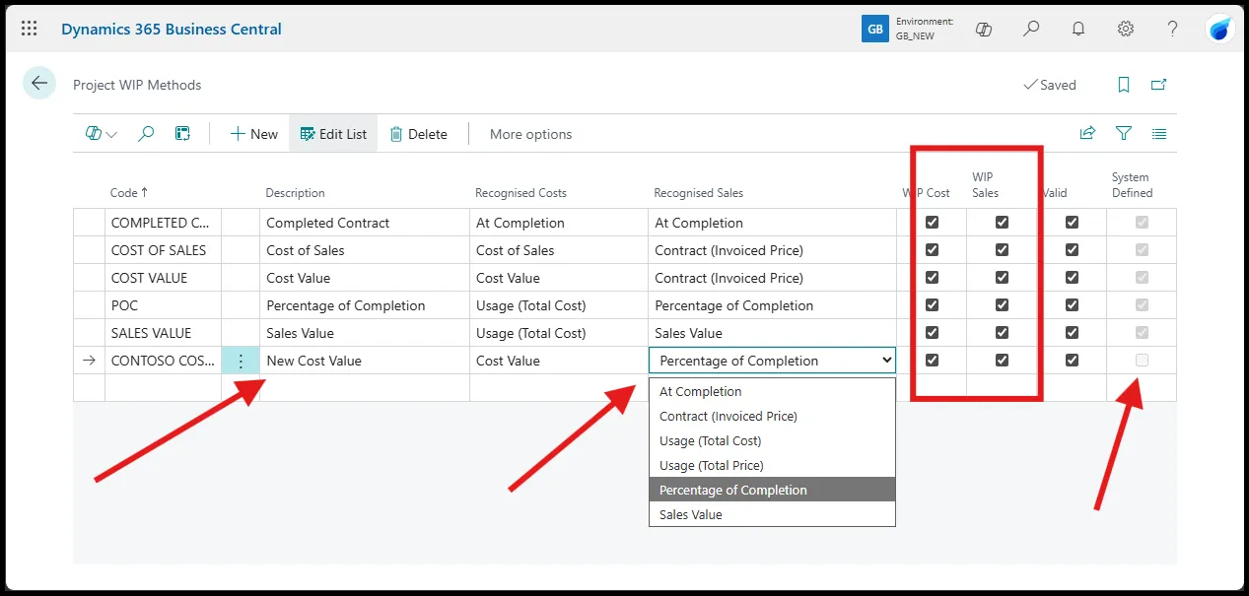Select Usage (Total Cost) option in list
The image size is (1249, 596).
(772, 440)
